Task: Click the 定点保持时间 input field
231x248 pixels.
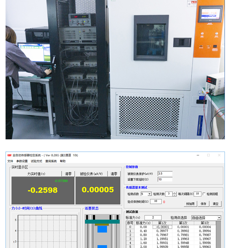Action: (156, 201)
